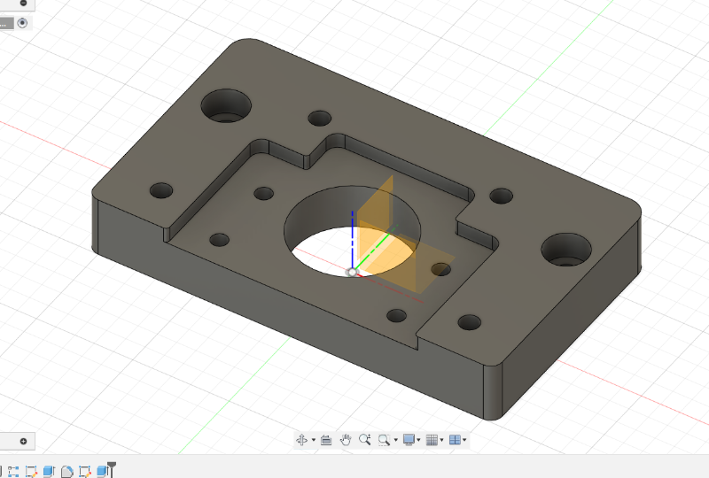Open the Display Settings monitor icon

click(x=409, y=439)
